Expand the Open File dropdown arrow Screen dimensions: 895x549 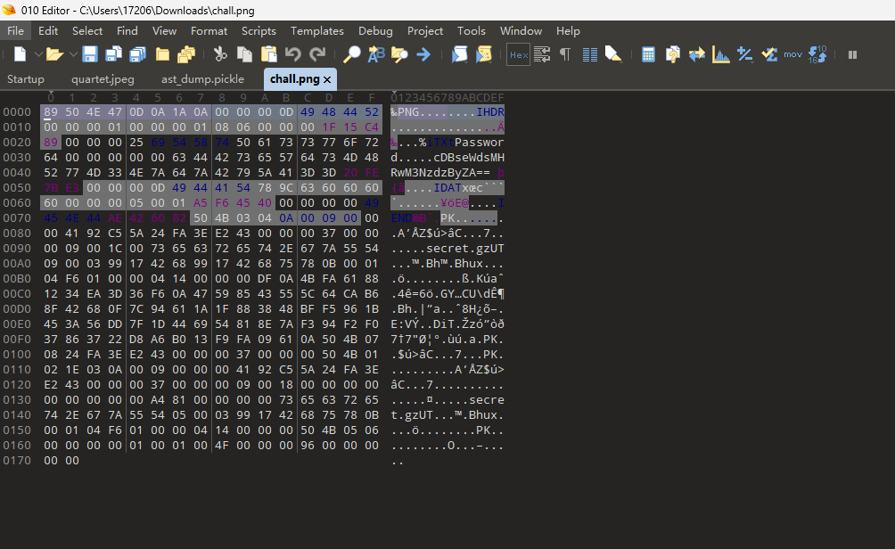tap(72, 55)
